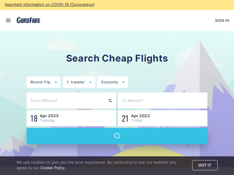Click the Economy dropdown arrow
234x175 pixels.
[123, 83]
